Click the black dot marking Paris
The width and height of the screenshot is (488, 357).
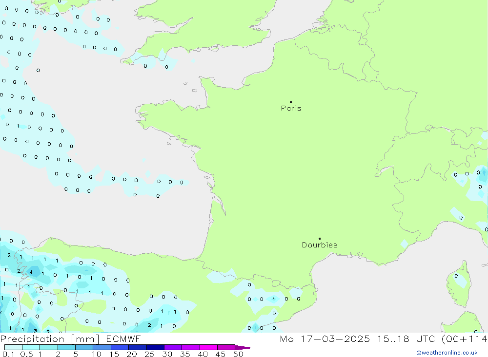point(291,102)
